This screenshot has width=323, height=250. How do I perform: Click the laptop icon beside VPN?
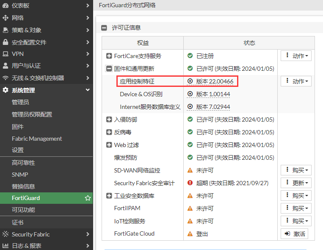[x=6, y=54]
